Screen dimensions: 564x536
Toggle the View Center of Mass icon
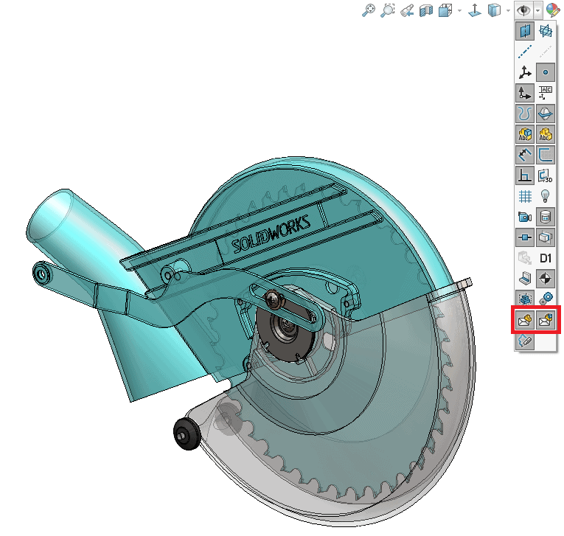[546, 279]
